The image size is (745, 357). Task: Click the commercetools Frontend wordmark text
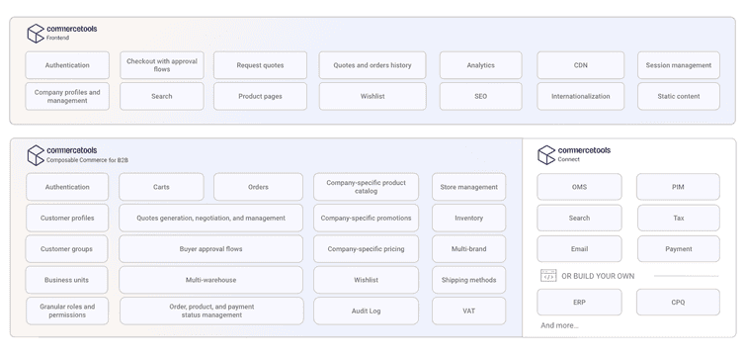coord(72,29)
